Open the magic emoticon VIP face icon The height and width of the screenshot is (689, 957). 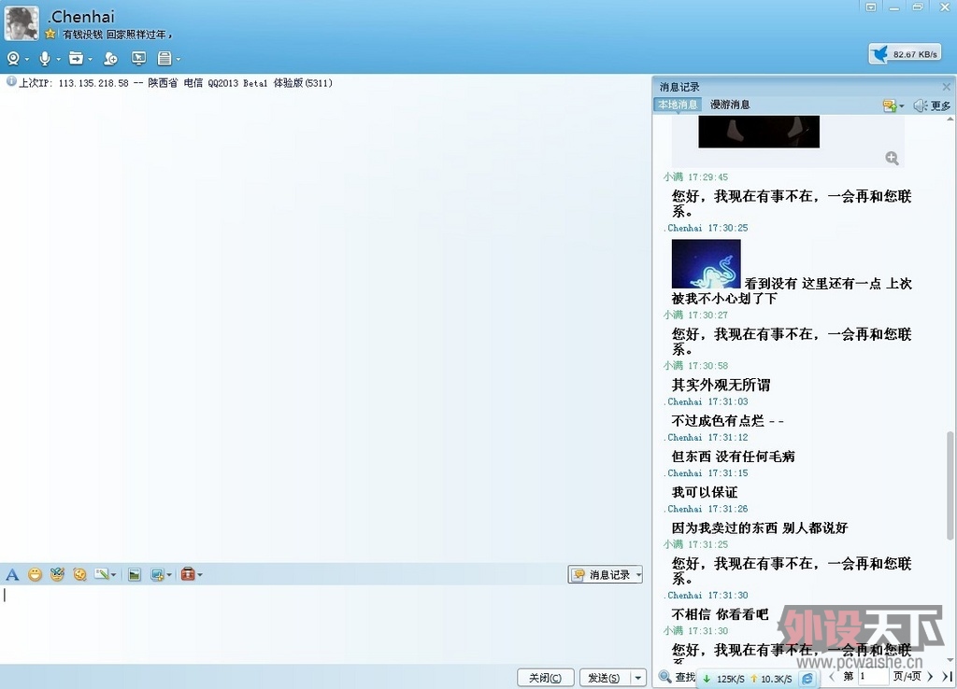[57, 574]
